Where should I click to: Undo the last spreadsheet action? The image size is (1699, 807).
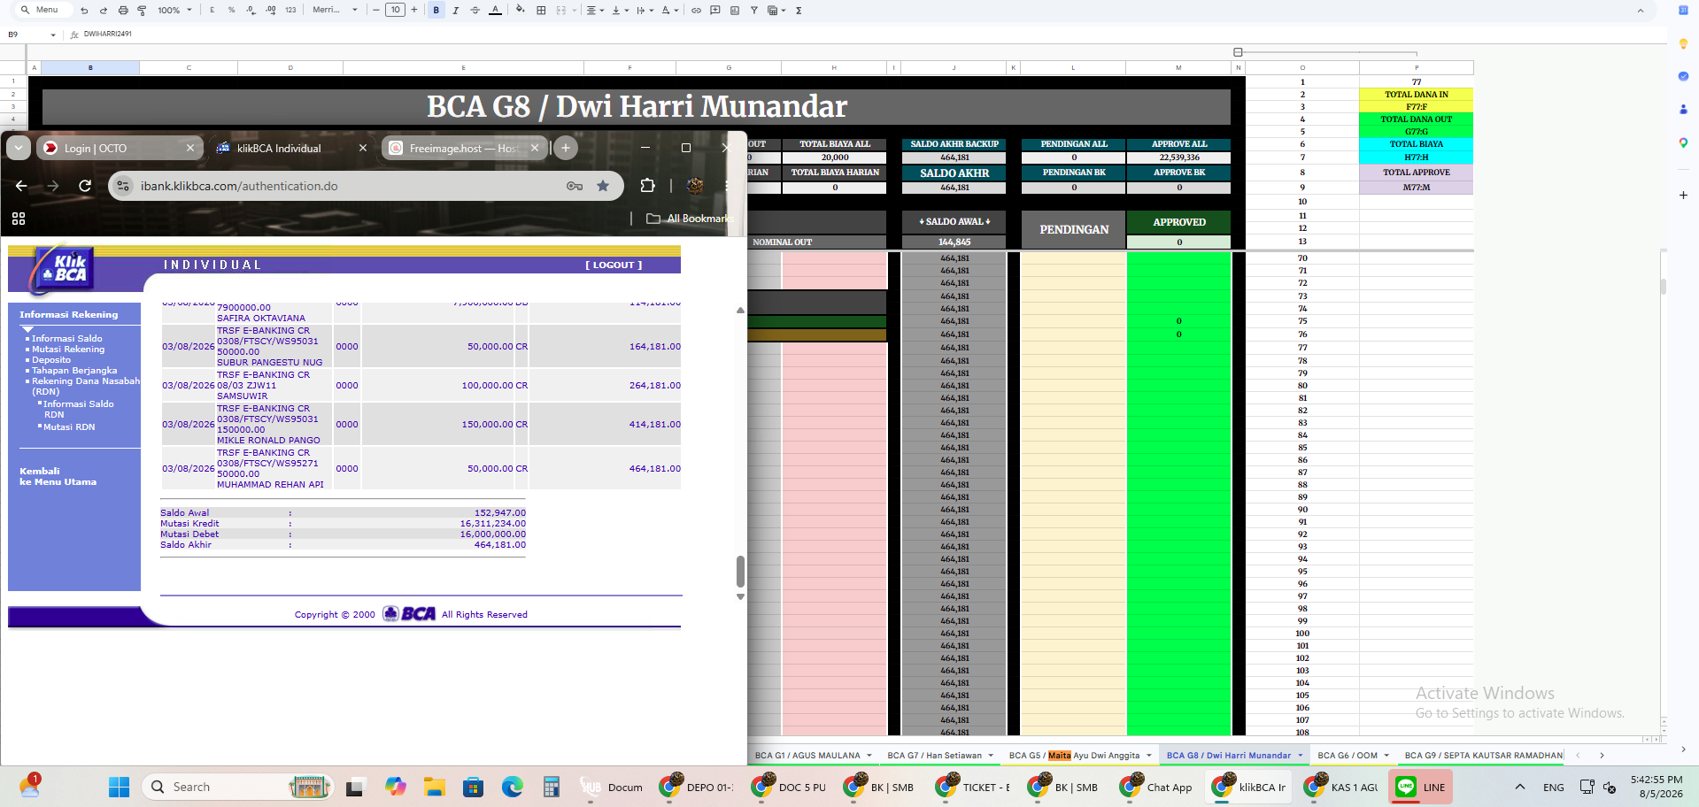pos(84,11)
